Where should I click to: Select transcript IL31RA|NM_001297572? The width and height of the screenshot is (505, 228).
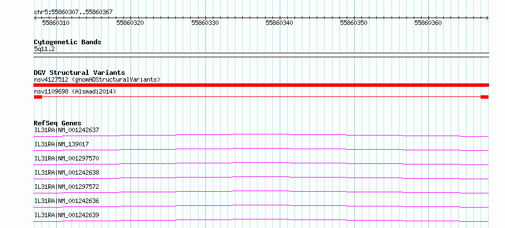click(66, 187)
